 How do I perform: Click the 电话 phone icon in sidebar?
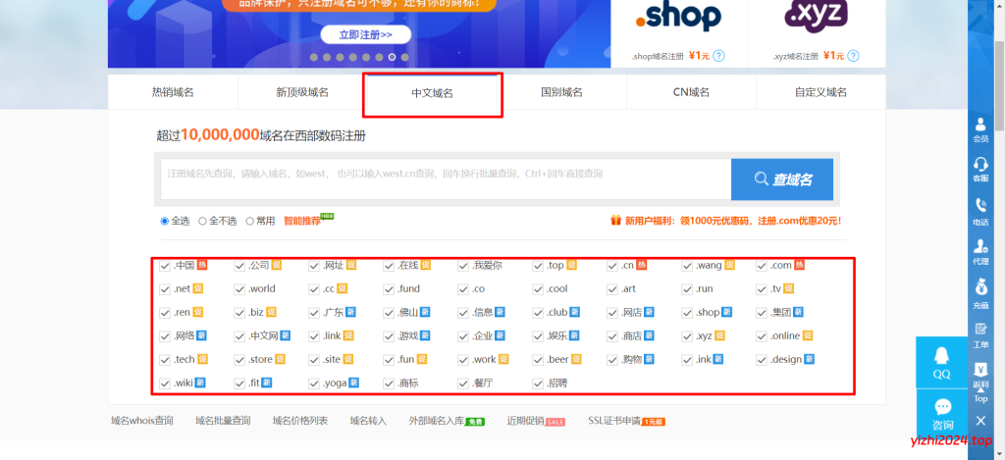979,211
